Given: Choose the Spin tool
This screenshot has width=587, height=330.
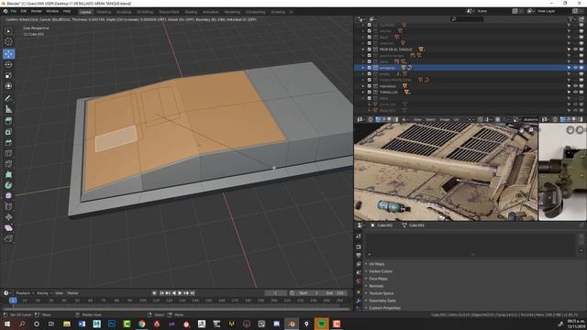Looking at the screenshot, I should click(x=8, y=185).
